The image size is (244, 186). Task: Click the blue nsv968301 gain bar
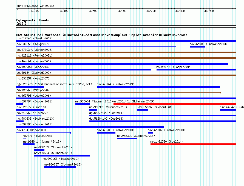click(x=127, y=138)
